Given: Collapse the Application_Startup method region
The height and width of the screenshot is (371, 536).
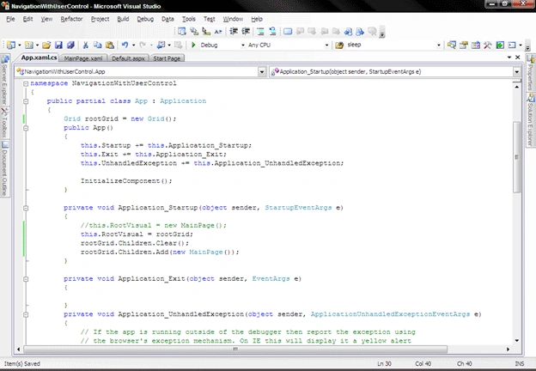Looking at the screenshot, I should click(x=26, y=208).
